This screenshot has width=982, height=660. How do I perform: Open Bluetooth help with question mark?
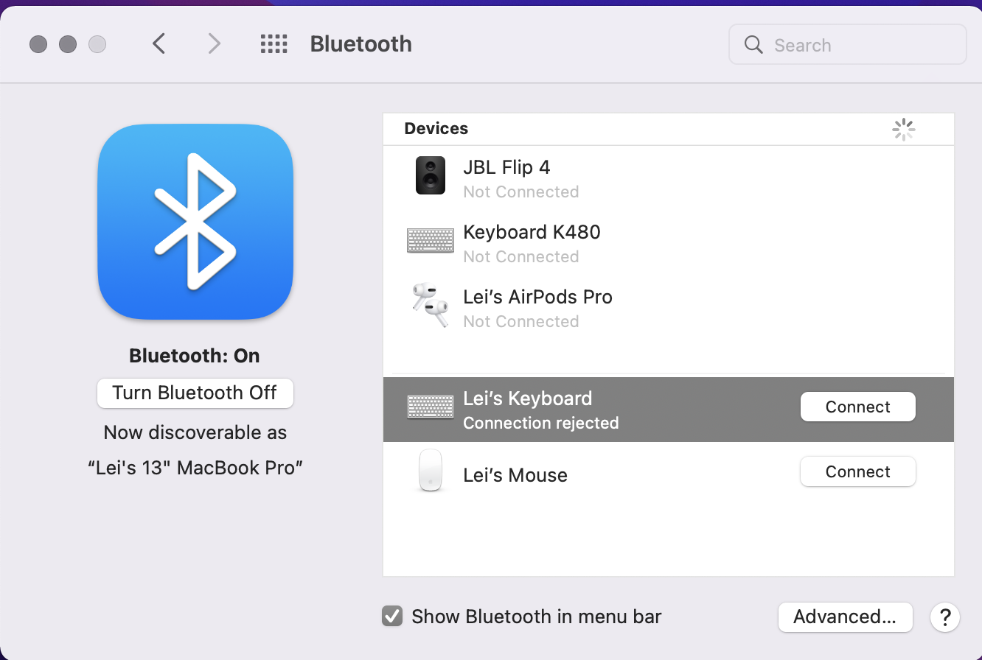pyautogui.click(x=945, y=617)
